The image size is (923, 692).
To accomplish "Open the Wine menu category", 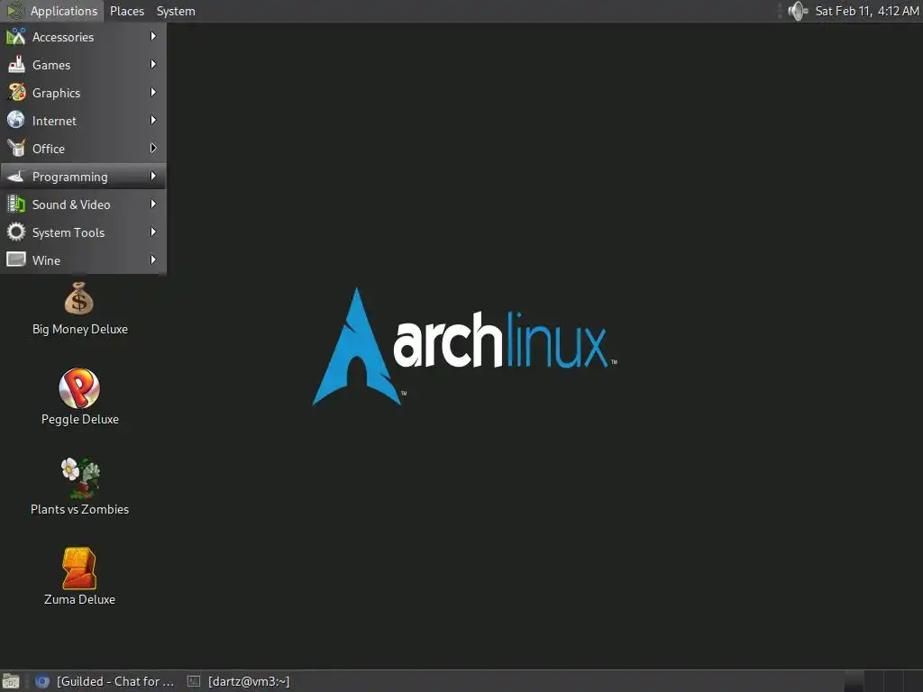I will point(83,260).
